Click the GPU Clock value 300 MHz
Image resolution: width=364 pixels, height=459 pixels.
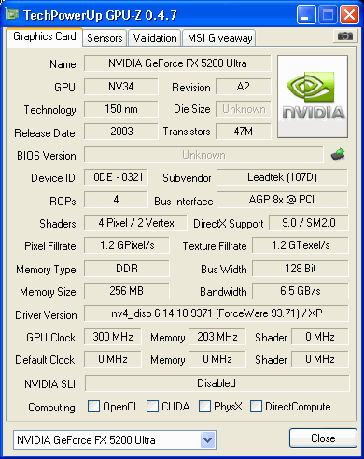point(113,337)
